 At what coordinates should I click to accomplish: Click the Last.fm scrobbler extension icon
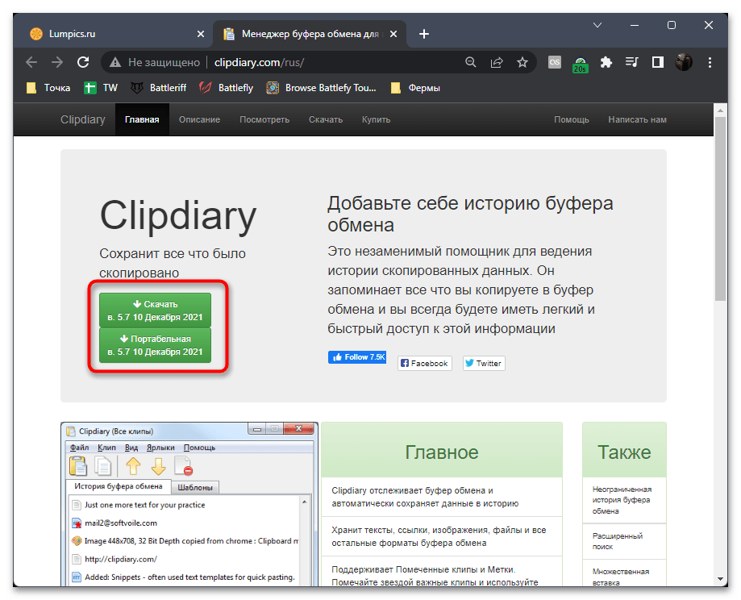555,62
